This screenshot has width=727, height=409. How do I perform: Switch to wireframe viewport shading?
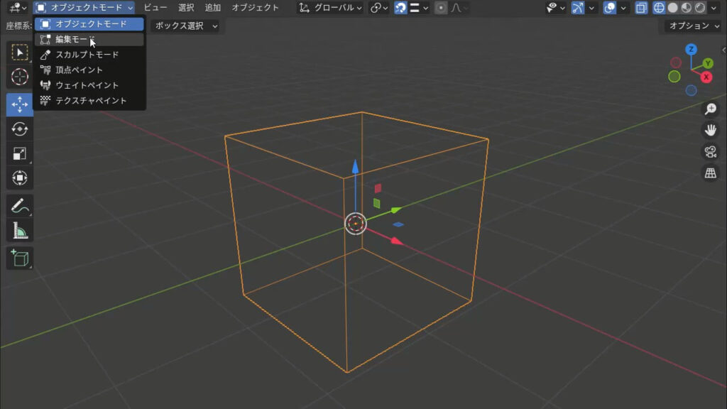click(x=659, y=7)
